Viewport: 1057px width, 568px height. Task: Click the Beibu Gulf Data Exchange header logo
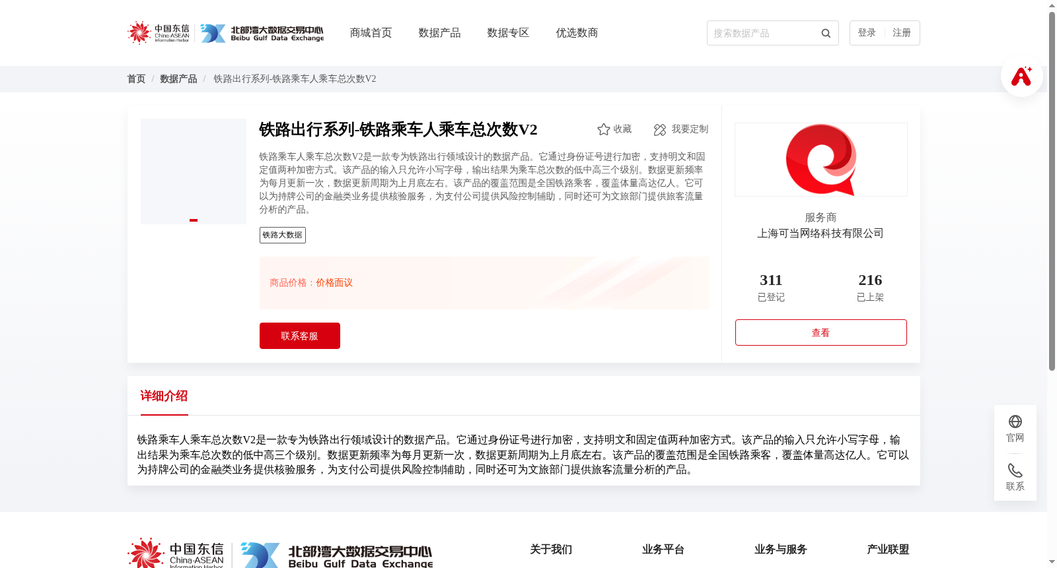pos(262,33)
